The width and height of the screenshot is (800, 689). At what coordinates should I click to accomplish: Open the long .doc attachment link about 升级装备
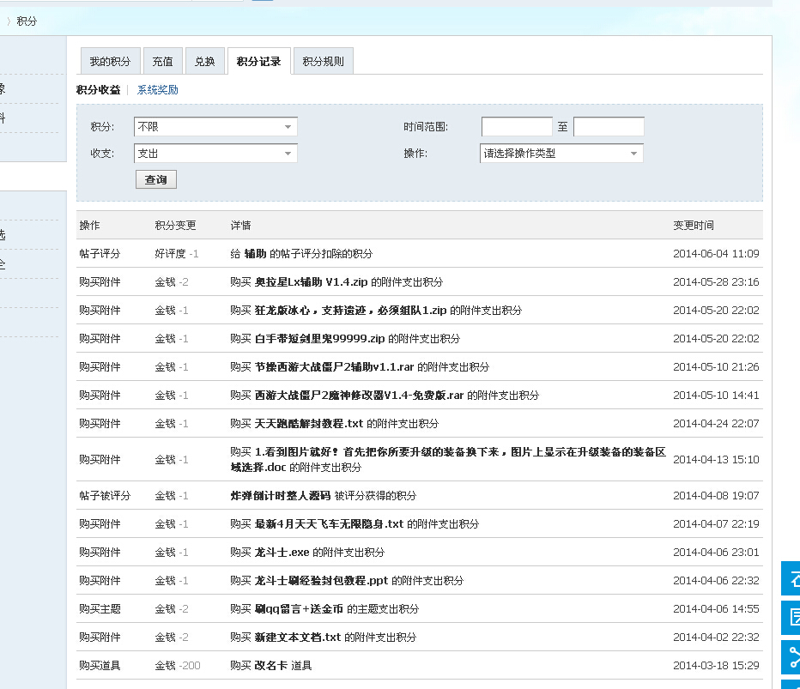point(448,460)
